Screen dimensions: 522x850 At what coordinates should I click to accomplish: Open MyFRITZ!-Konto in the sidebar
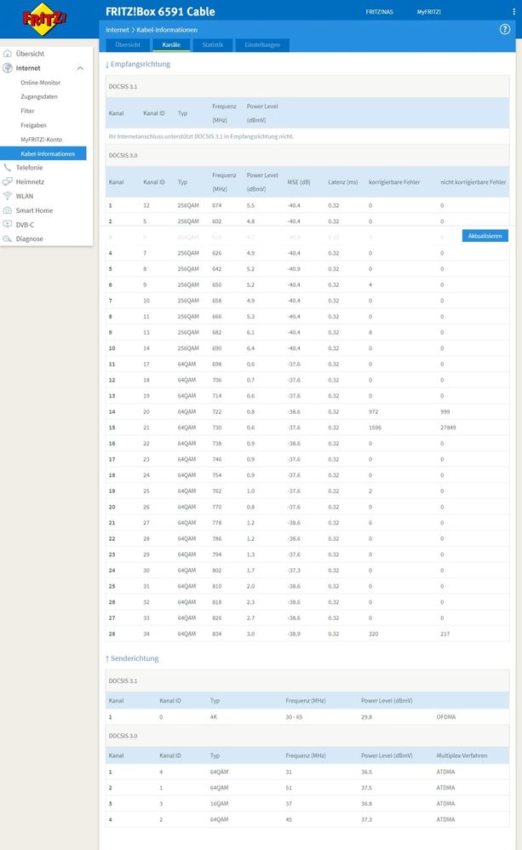pos(41,140)
